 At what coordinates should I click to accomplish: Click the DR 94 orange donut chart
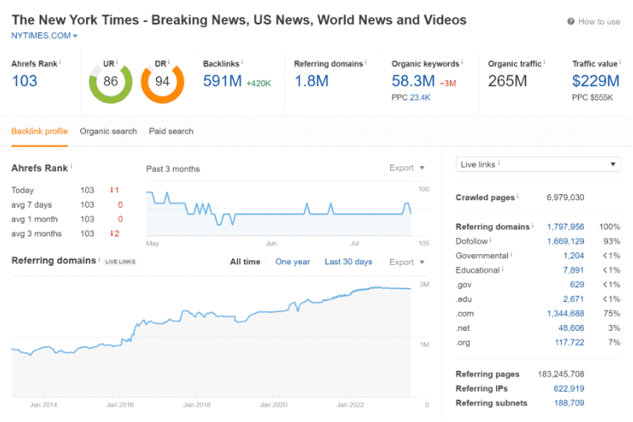pos(162,83)
